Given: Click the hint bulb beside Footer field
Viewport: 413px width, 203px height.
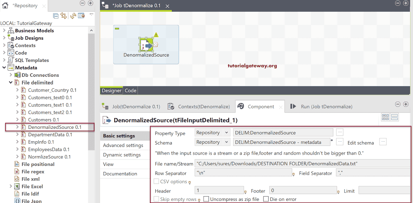Looking at the screenshot, I should pos(338,192).
